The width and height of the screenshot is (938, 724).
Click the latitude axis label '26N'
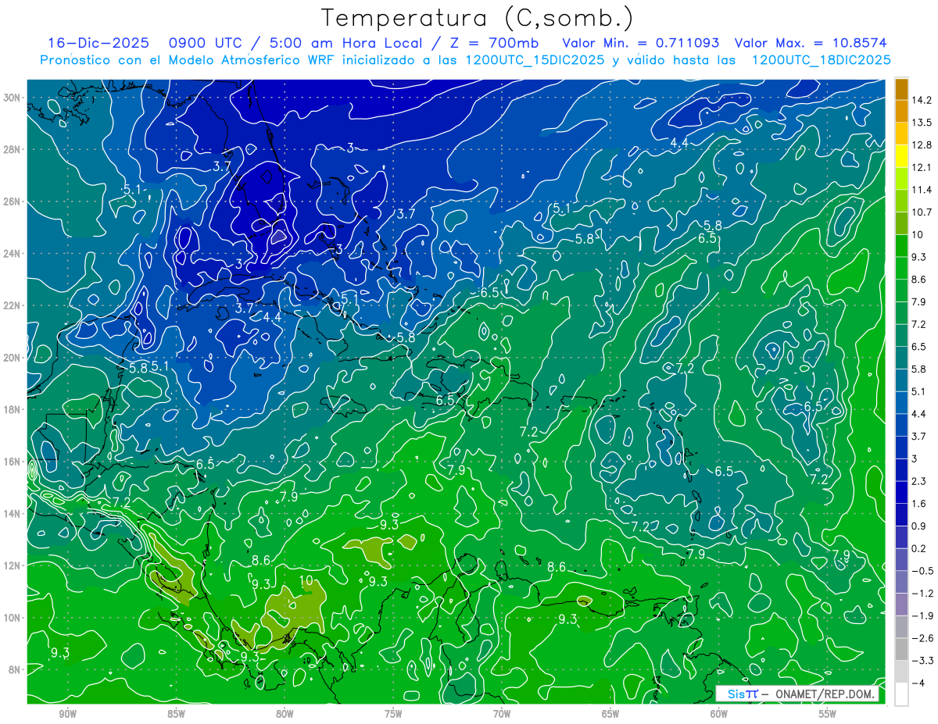pyautogui.click(x=11, y=202)
